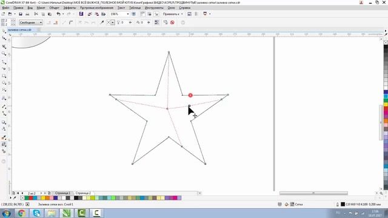The width and height of the screenshot is (388, 218).
Task: Open the Эффекты menu
Action: point(70,8)
